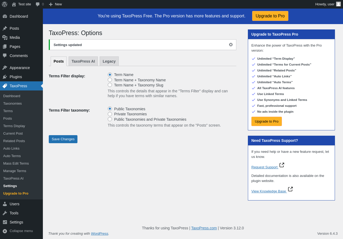Click external link icon beside Request Support
The width and height of the screenshot is (343, 239).
282,165
